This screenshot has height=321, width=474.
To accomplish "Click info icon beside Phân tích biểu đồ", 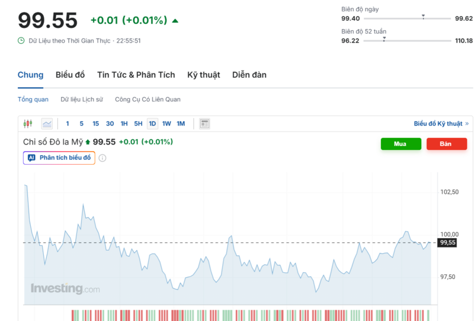I will 103,158.
